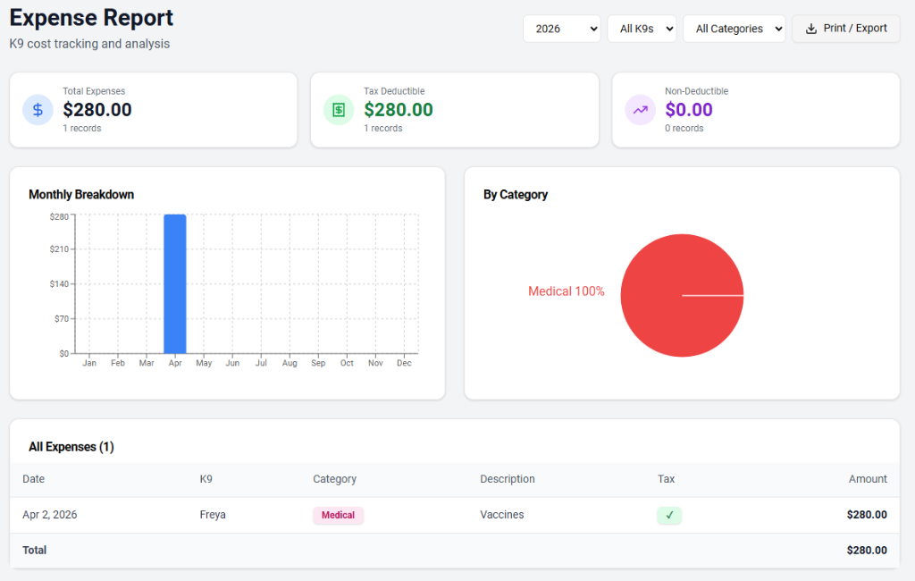915x581 pixels.
Task: Click the Date column header
Action: [33, 479]
